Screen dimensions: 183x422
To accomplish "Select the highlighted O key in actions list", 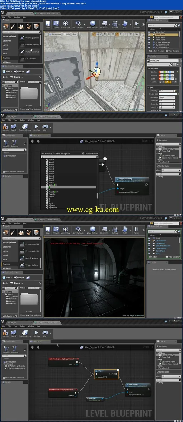I will [68, 187].
